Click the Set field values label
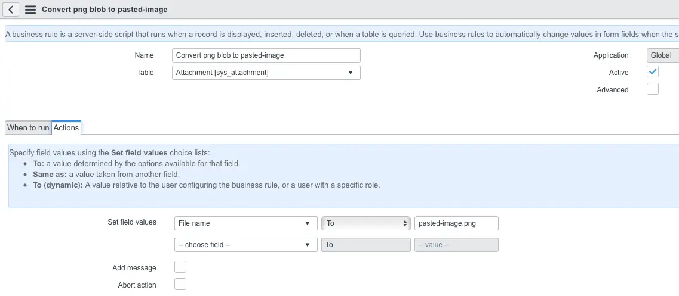Viewport: 679px width, 296px height. click(132, 222)
